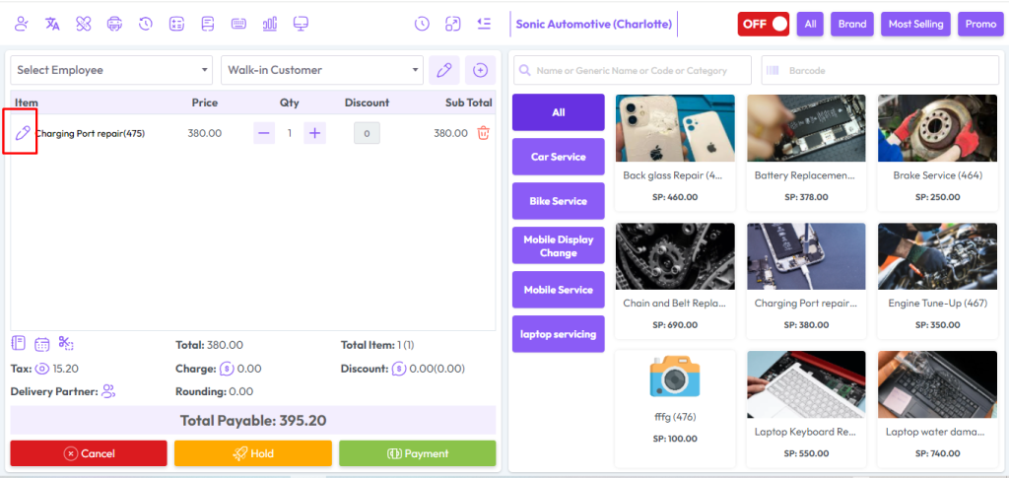Click the scissors coupon icon below cart
This screenshot has width=1009, height=478.
(x=66, y=343)
